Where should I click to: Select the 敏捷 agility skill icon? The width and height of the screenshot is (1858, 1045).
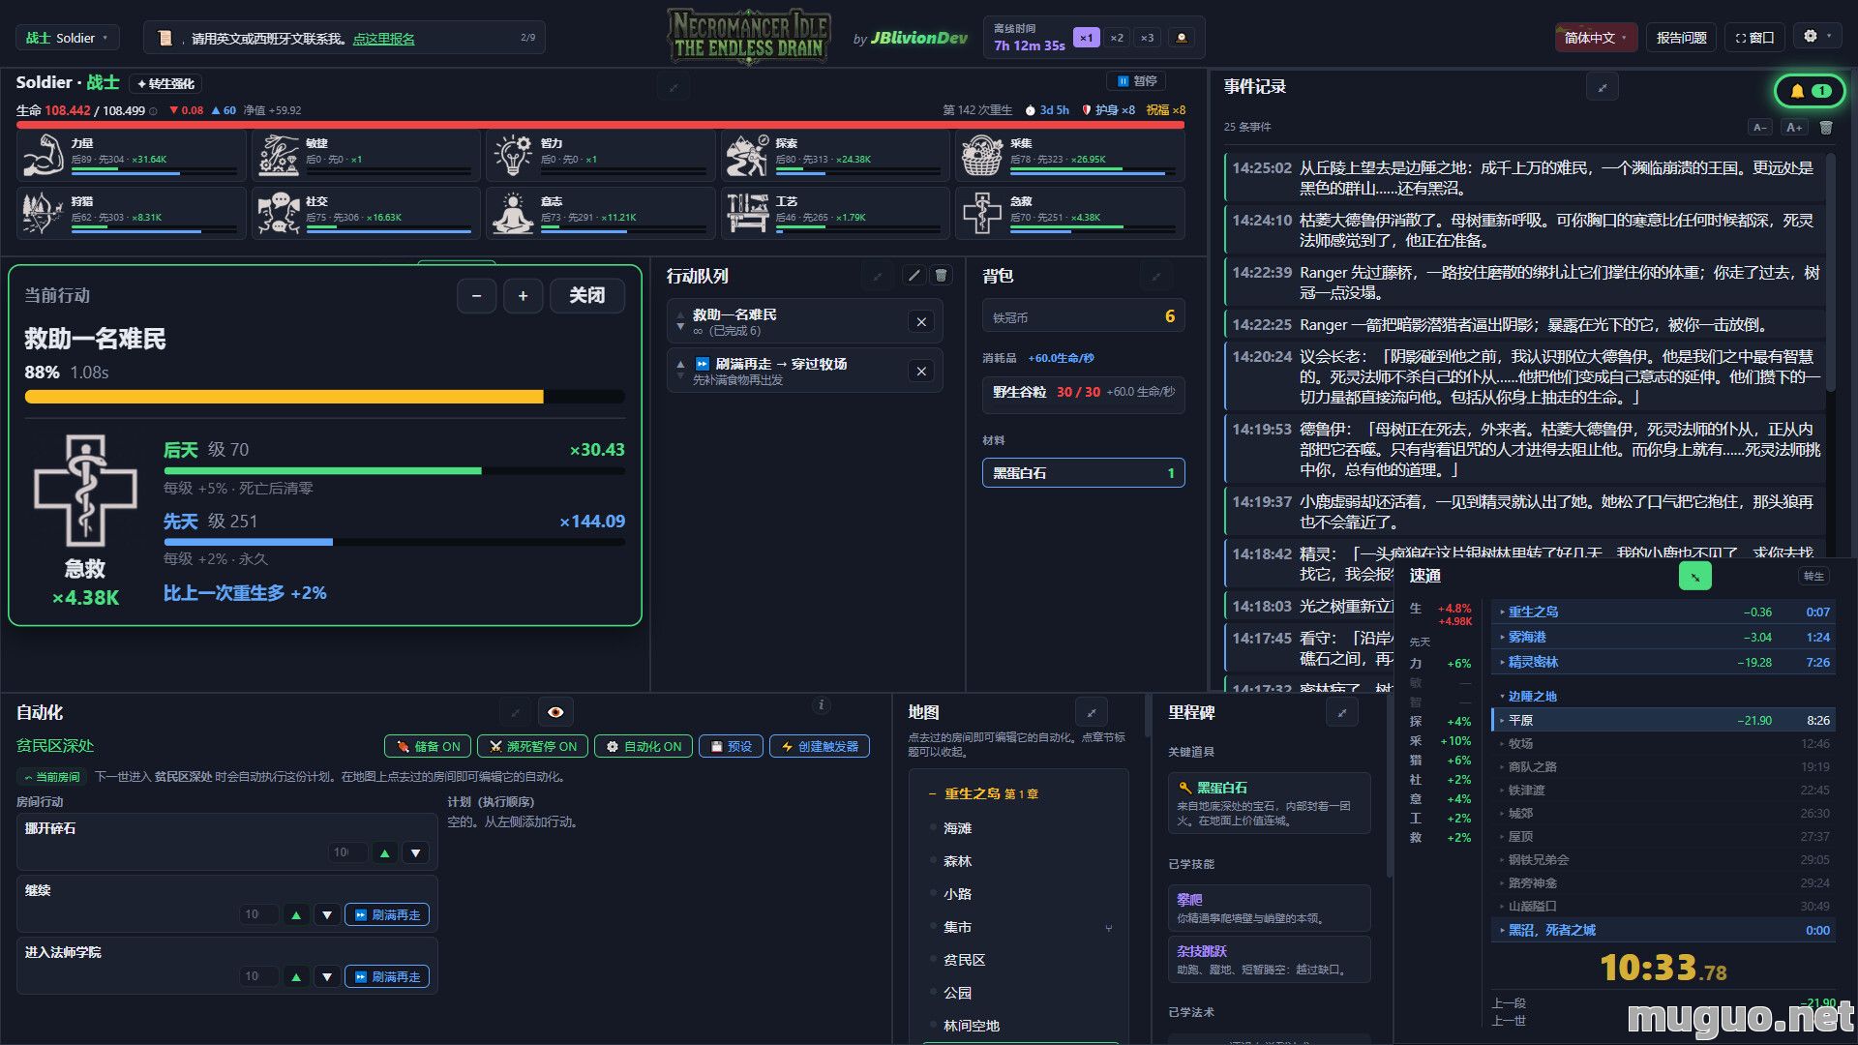pyautogui.click(x=279, y=155)
